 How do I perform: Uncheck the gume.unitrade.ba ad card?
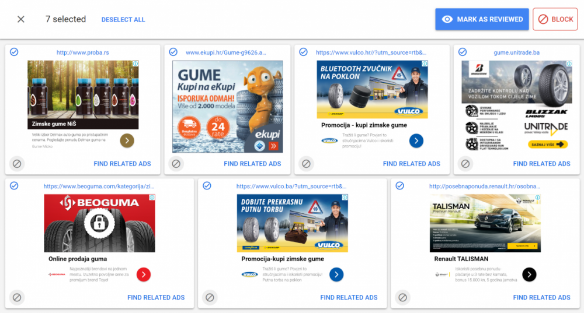463,52
